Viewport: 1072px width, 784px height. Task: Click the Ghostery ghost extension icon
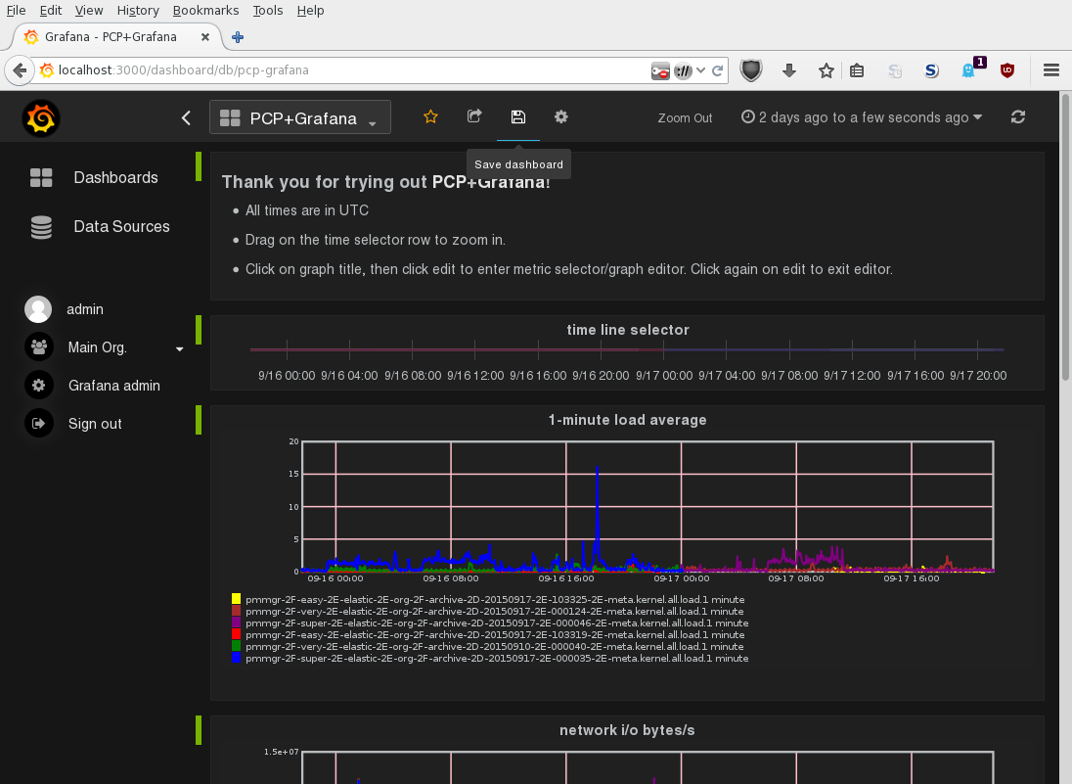point(968,70)
